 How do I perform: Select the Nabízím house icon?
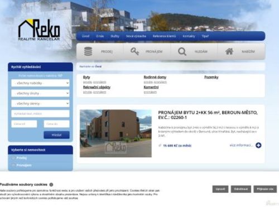[x=229, y=51]
